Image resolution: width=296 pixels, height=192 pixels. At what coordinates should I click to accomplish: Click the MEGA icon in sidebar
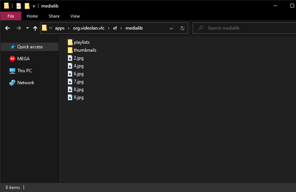pos(12,59)
